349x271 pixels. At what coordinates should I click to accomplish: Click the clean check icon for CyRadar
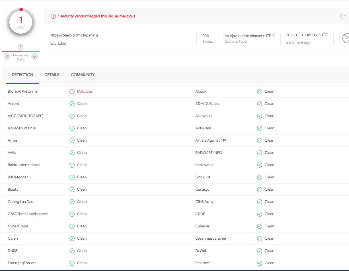[260, 226]
